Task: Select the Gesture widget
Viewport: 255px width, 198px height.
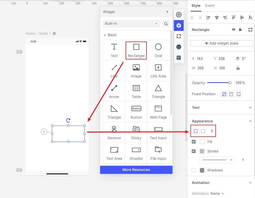Action: tap(114, 133)
